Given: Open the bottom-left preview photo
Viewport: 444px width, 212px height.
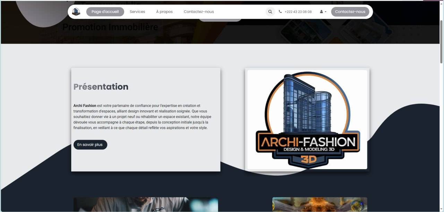Looking at the screenshot, I should point(146,205).
